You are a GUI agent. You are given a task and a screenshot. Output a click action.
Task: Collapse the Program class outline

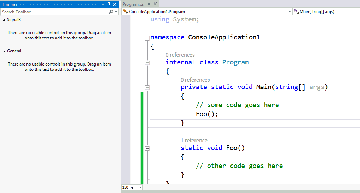(147, 63)
